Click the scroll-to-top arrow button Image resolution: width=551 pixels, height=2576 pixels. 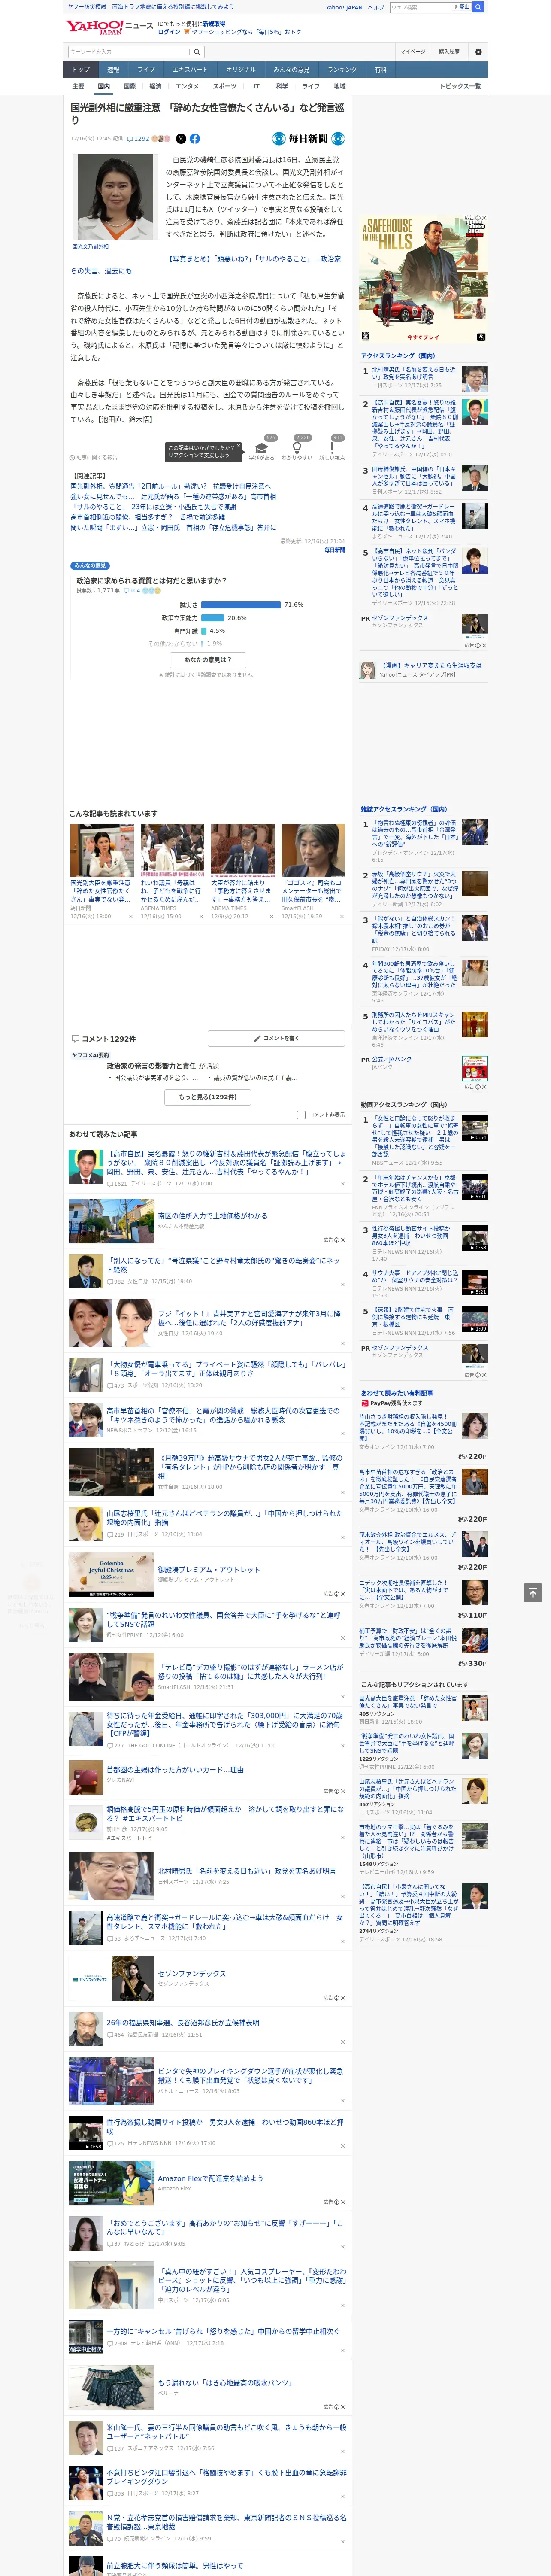tap(533, 1592)
